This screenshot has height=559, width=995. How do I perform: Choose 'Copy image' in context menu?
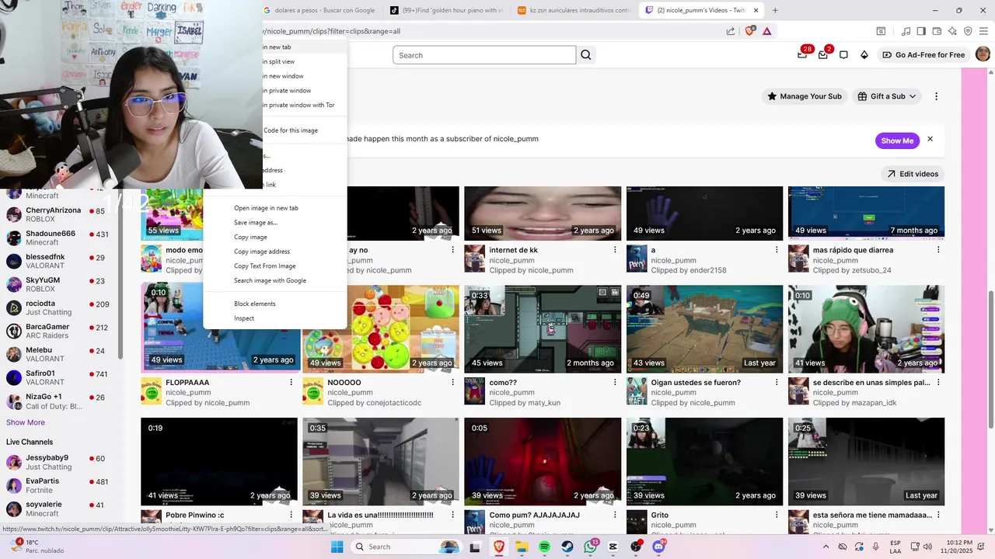(x=250, y=237)
